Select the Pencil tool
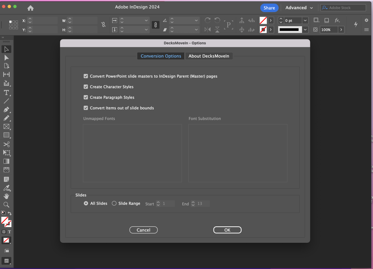The width and height of the screenshot is (373, 269). click(7, 118)
